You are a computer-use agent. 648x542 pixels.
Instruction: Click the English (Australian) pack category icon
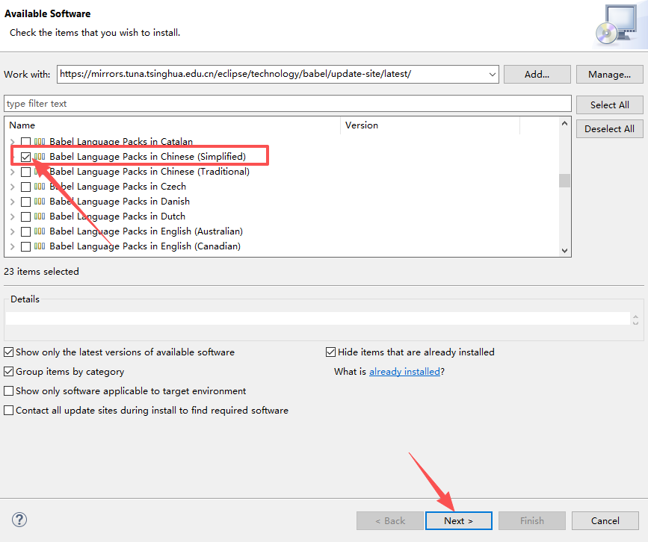click(40, 231)
